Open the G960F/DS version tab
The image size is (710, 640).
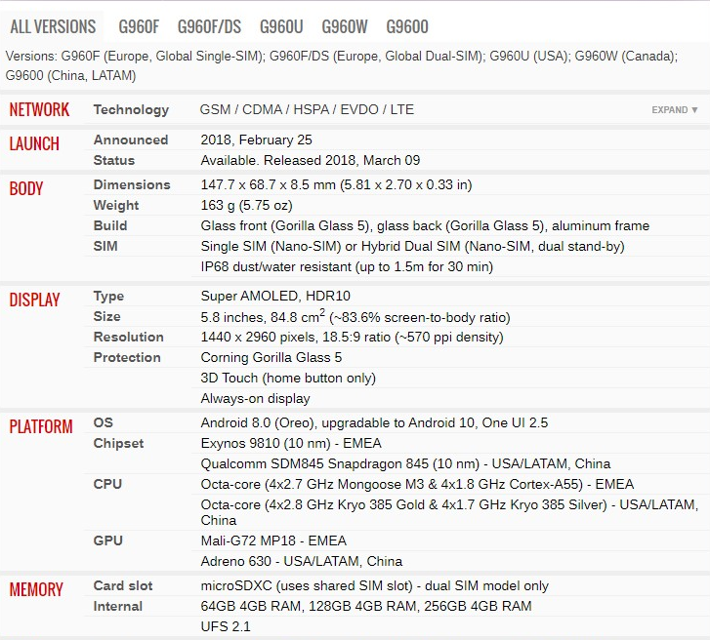pos(209,26)
